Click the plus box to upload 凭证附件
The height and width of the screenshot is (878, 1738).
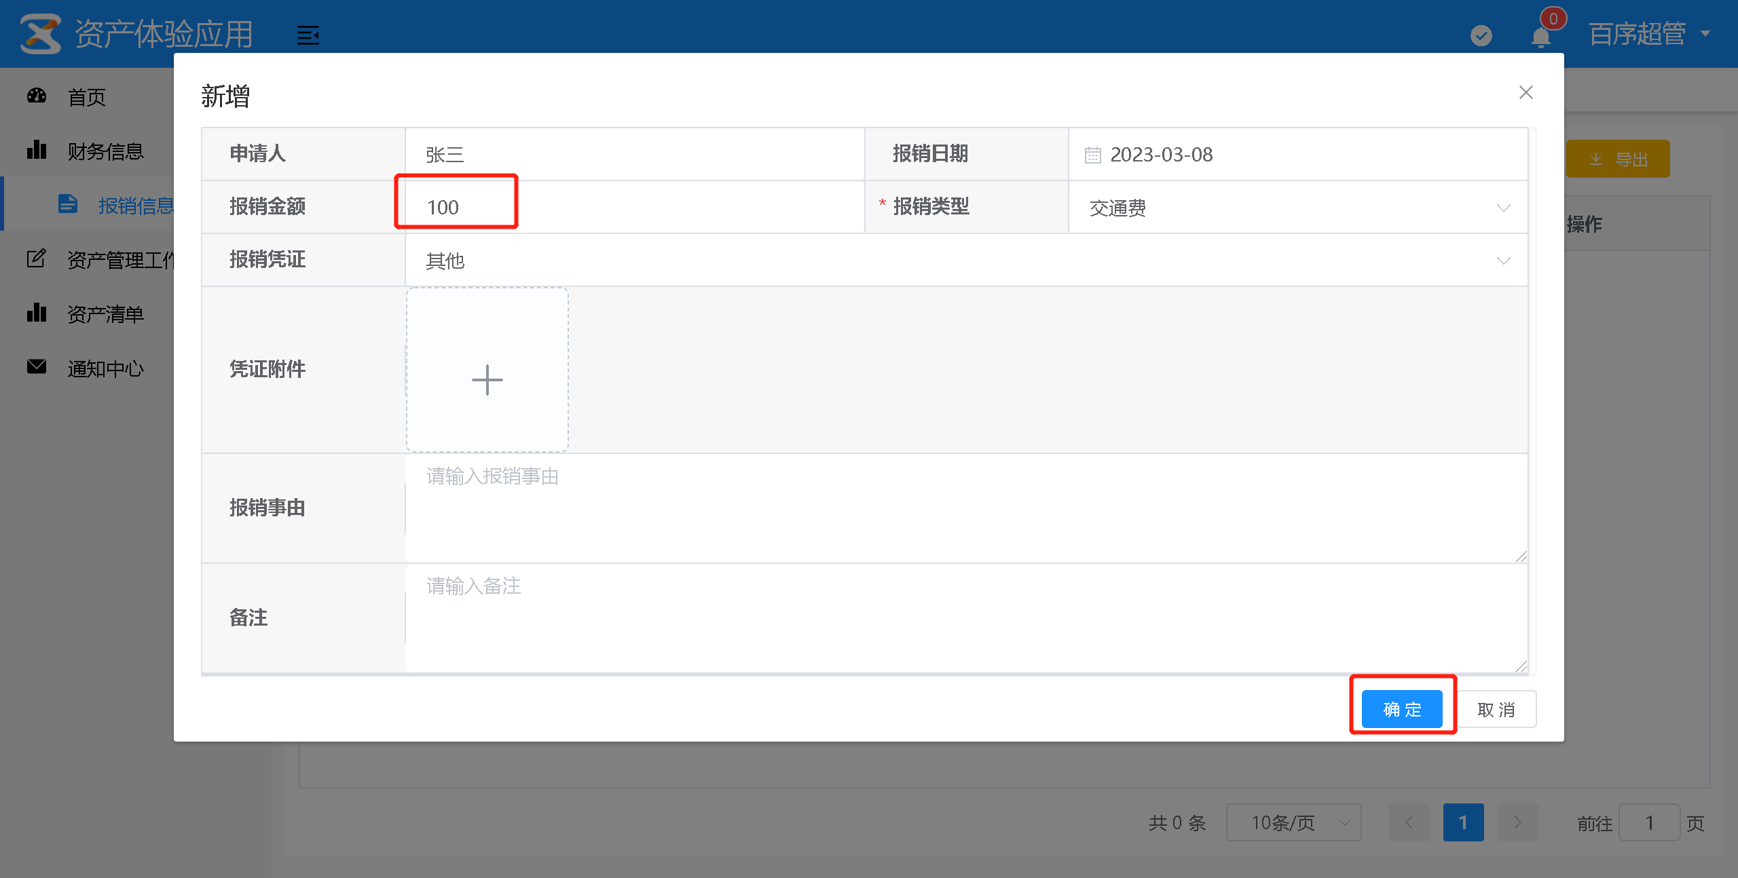(x=487, y=370)
